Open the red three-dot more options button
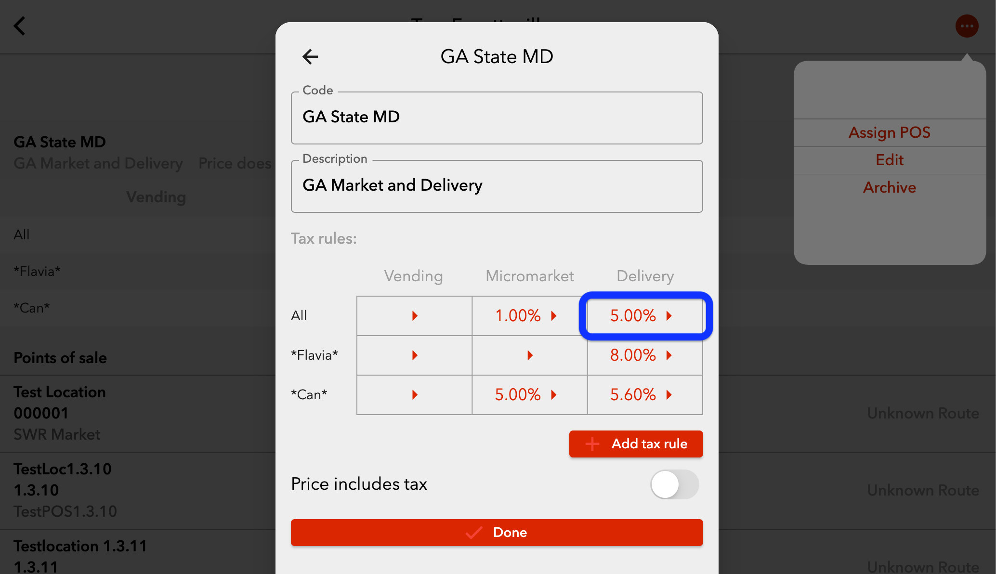The height and width of the screenshot is (574, 996). 967,26
